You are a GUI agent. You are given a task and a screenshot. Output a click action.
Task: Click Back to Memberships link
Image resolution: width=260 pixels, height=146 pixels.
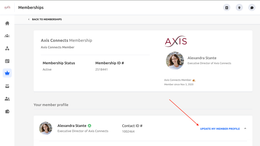click(47, 19)
